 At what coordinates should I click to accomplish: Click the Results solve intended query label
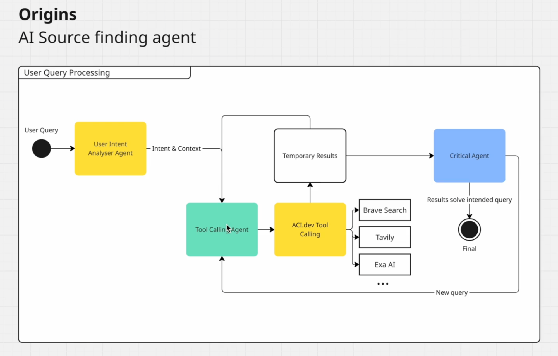tap(469, 200)
